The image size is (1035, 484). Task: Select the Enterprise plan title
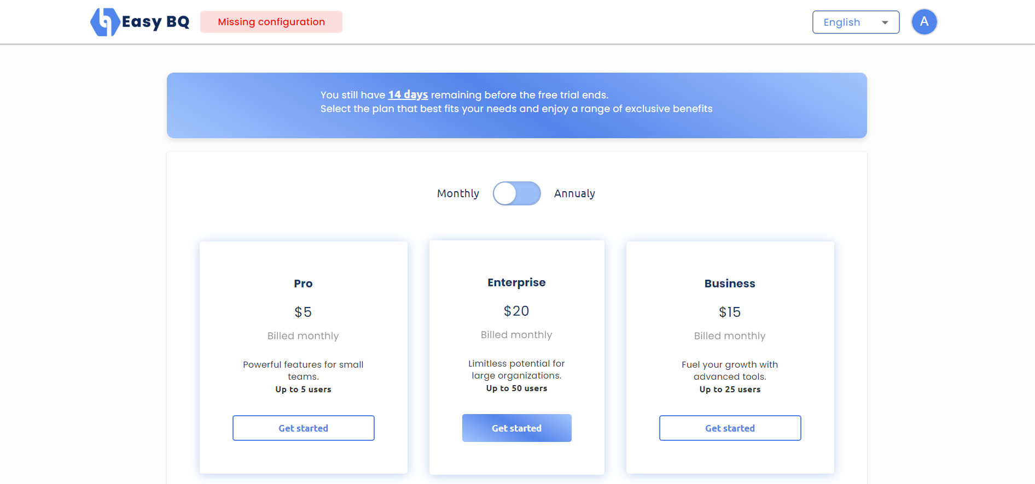(x=516, y=282)
